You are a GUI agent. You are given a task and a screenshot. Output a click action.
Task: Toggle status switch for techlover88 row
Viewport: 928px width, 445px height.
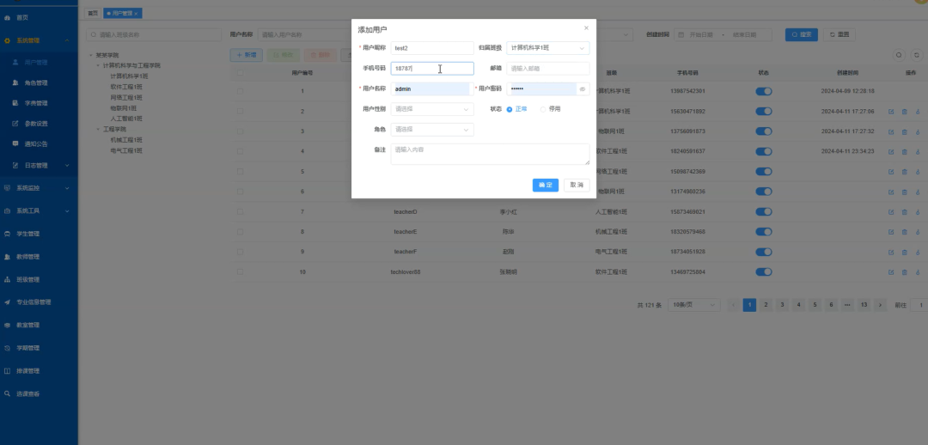764,272
